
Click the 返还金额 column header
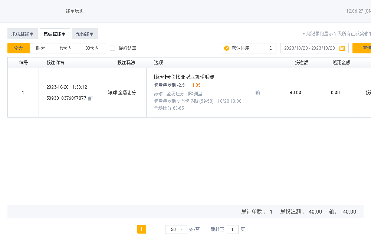[x=341, y=63]
